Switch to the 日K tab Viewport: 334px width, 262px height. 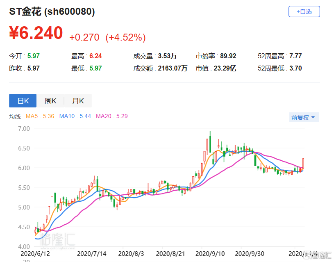click(23, 100)
